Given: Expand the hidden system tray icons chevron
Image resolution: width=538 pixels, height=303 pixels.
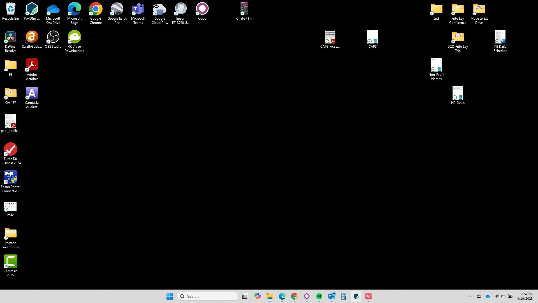Looking at the screenshot, I should tap(470, 297).
